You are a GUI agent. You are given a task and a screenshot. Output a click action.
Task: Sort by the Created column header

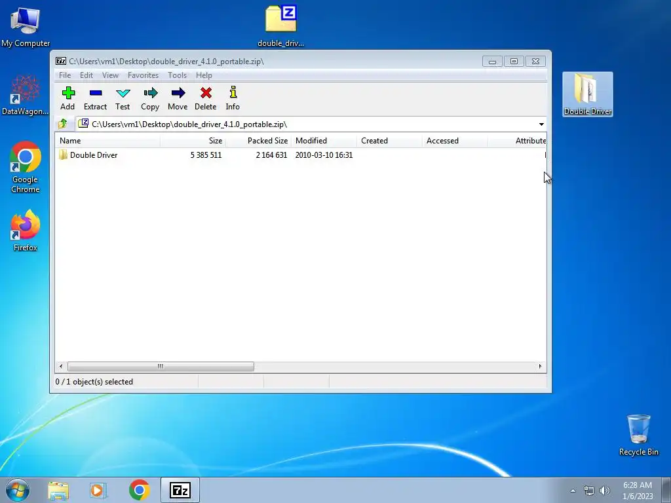(x=389, y=141)
